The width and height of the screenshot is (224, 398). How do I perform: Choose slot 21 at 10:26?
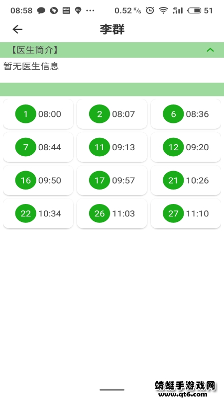coord(186,181)
